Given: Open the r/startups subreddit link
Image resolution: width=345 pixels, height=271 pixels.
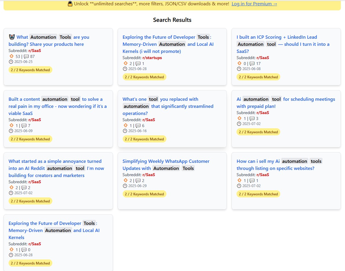Looking at the screenshot, I should pos(152,58).
